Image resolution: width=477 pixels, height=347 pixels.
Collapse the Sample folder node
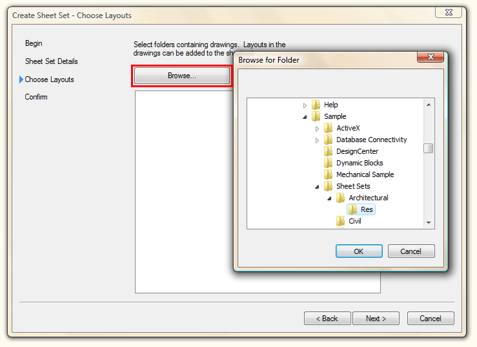pyautogui.click(x=305, y=117)
